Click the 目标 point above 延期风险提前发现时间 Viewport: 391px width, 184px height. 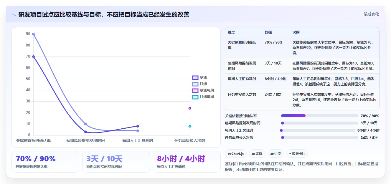pyautogui.click(x=85, y=124)
